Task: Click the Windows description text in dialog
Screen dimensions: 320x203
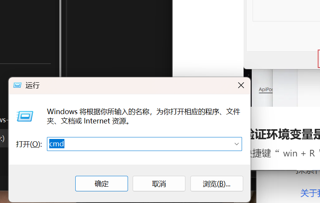Action: tap(144, 116)
